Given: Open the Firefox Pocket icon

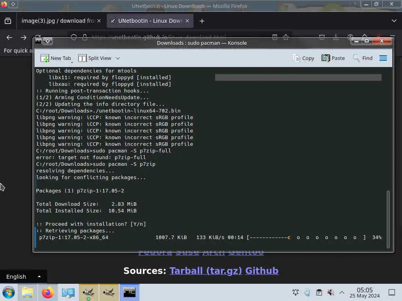Looking at the screenshot, I should tap(322, 37).
